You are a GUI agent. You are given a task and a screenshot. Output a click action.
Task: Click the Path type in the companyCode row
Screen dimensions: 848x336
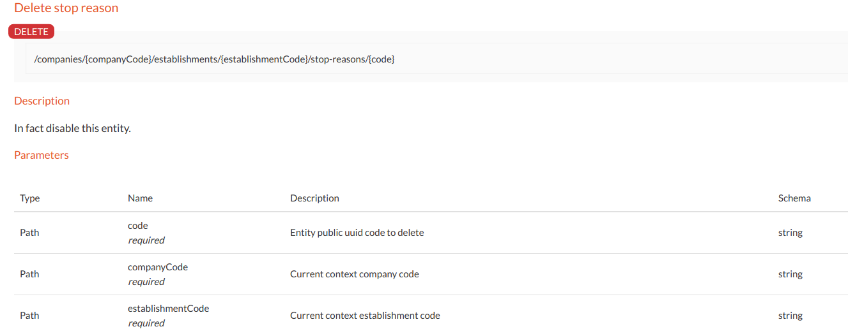(29, 274)
